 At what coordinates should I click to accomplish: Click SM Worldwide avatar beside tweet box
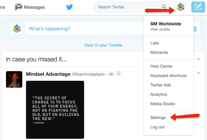[x=17, y=29]
